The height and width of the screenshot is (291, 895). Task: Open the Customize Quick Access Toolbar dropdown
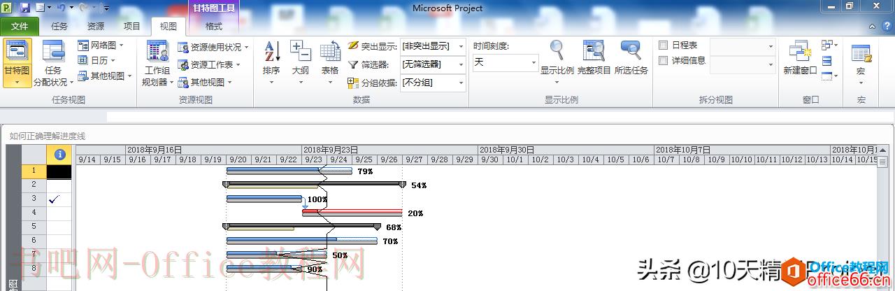point(106,8)
